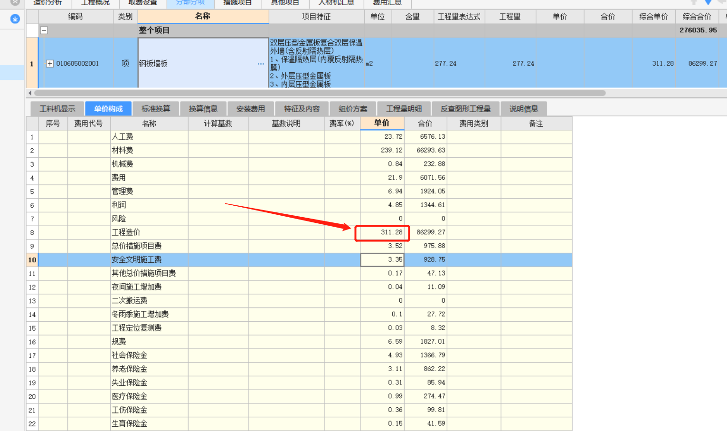727x431 pixels.
Task: Click the 类别 column header
Action: pos(125,17)
